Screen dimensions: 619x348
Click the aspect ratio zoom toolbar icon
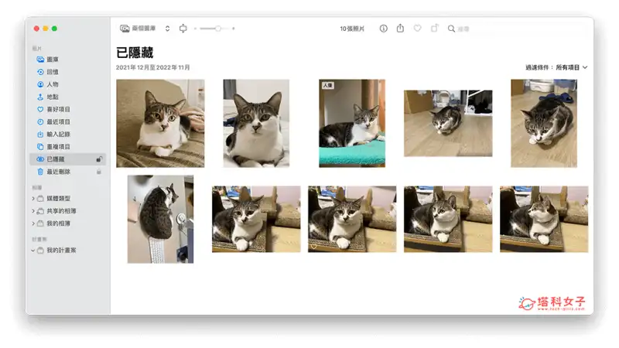click(x=183, y=29)
